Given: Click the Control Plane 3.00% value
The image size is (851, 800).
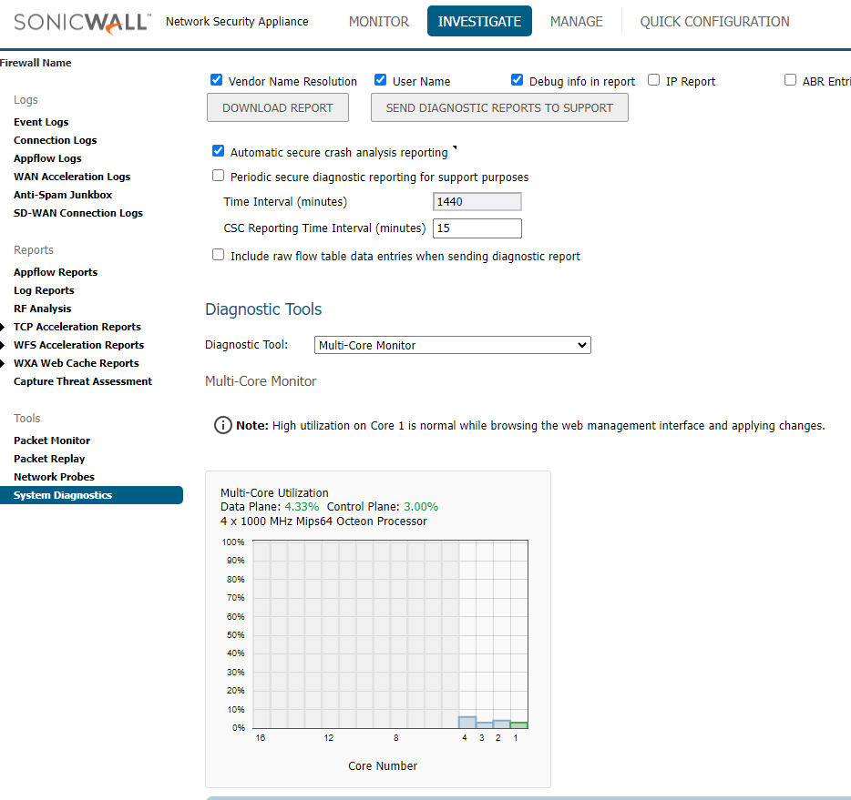Looking at the screenshot, I should (421, 507).
